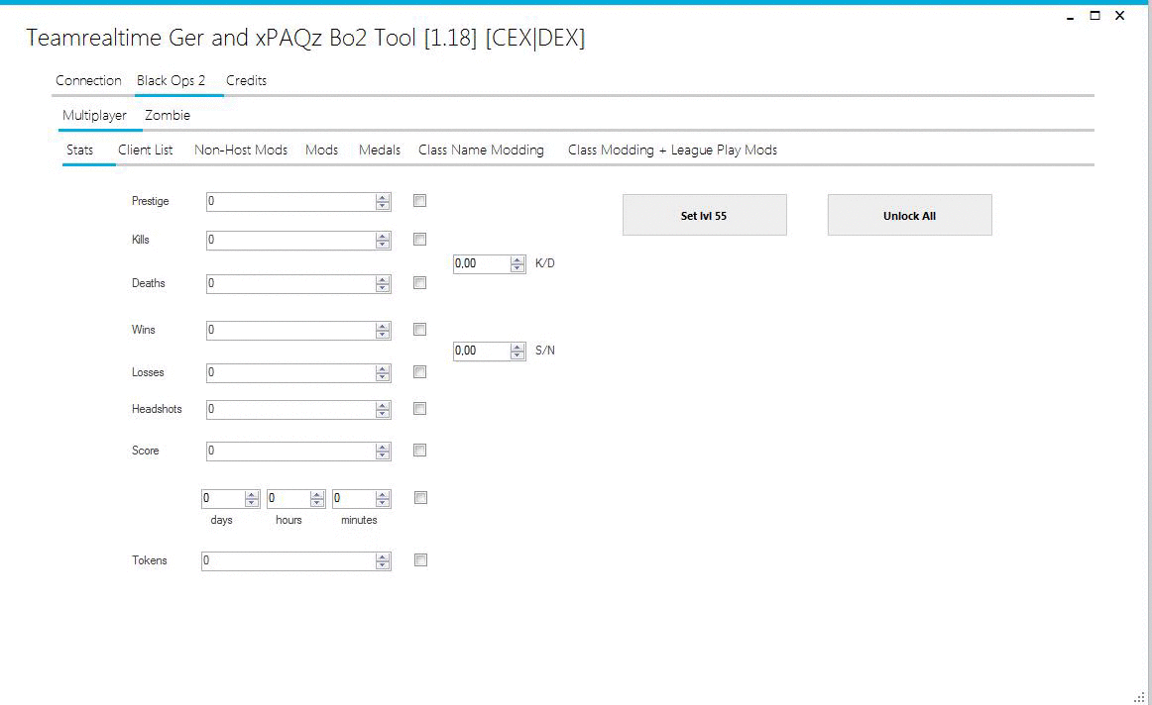Tick the Headshots checkbox

(x=419, y=409)
